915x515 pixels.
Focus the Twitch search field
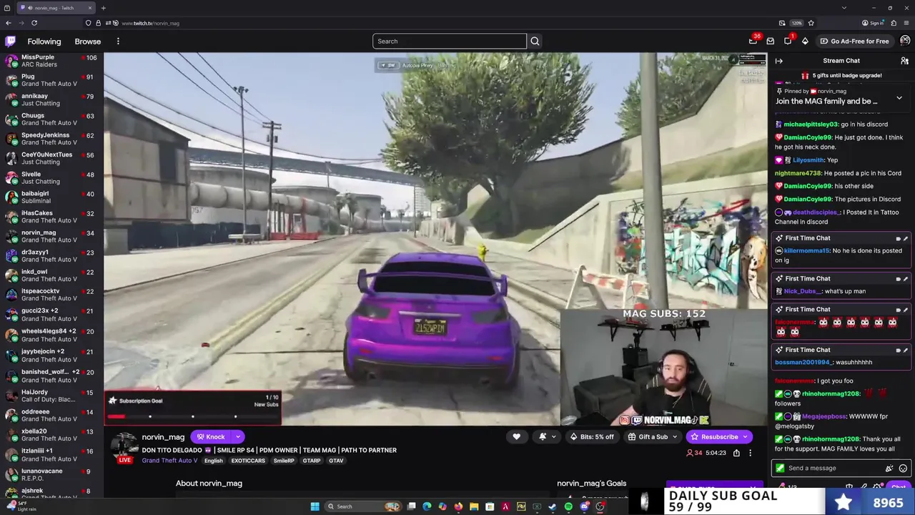449,41
